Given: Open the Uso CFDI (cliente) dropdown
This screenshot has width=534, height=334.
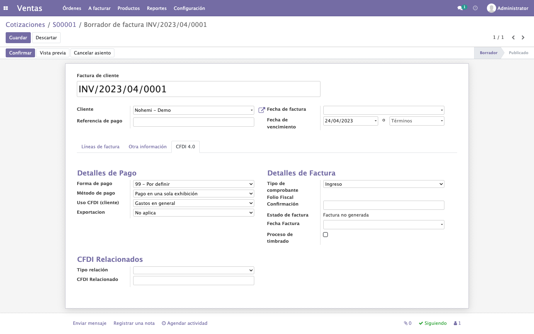Looking at the screenshot, I should (194, 203).
